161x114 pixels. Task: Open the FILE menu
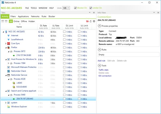coord(27,8)
